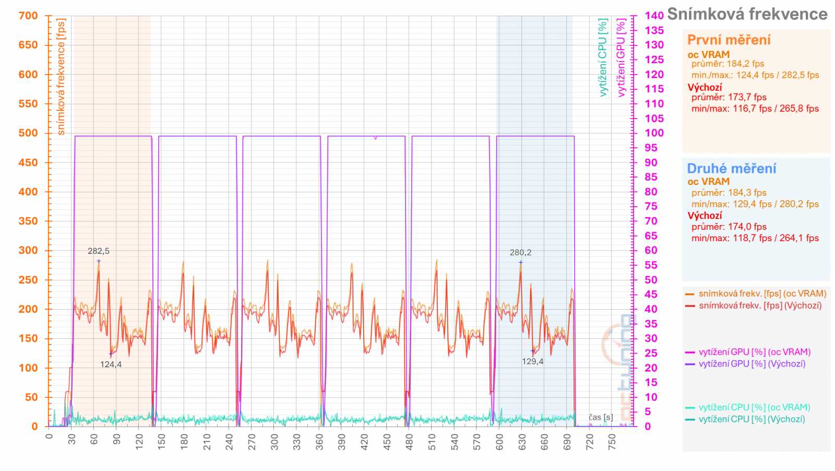Click the 129,4 minimum data label
The width and height of the screenshot is (835, 471).
(x=533, y=361)
